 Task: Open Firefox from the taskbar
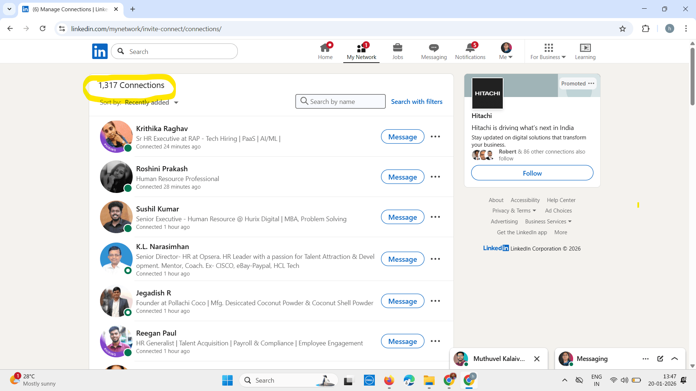(x=389, y=380)
